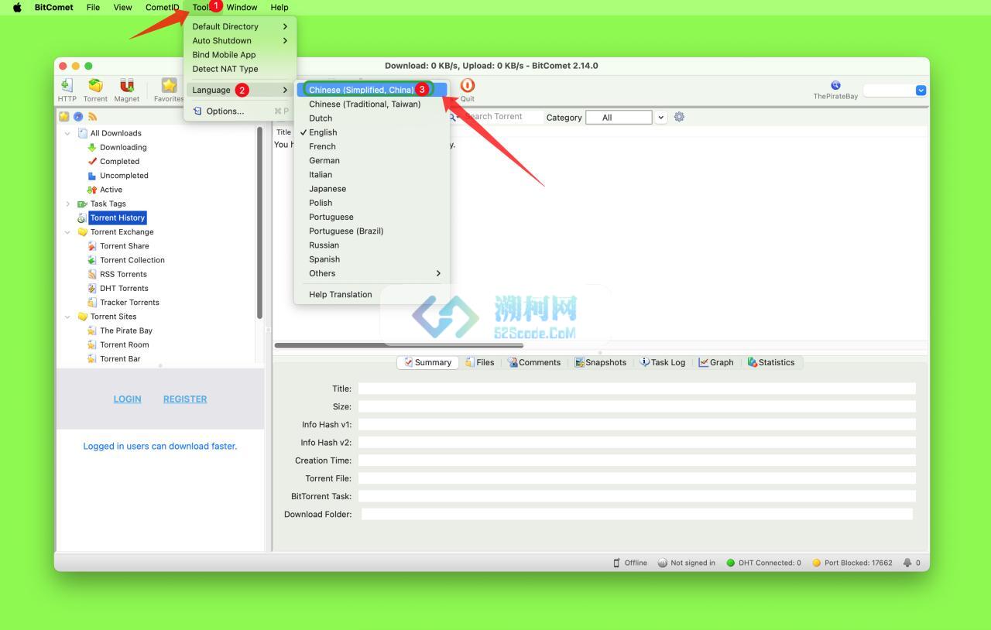
Task: Expand the Default Directory submenu
Action: click(x=240, y=26)
